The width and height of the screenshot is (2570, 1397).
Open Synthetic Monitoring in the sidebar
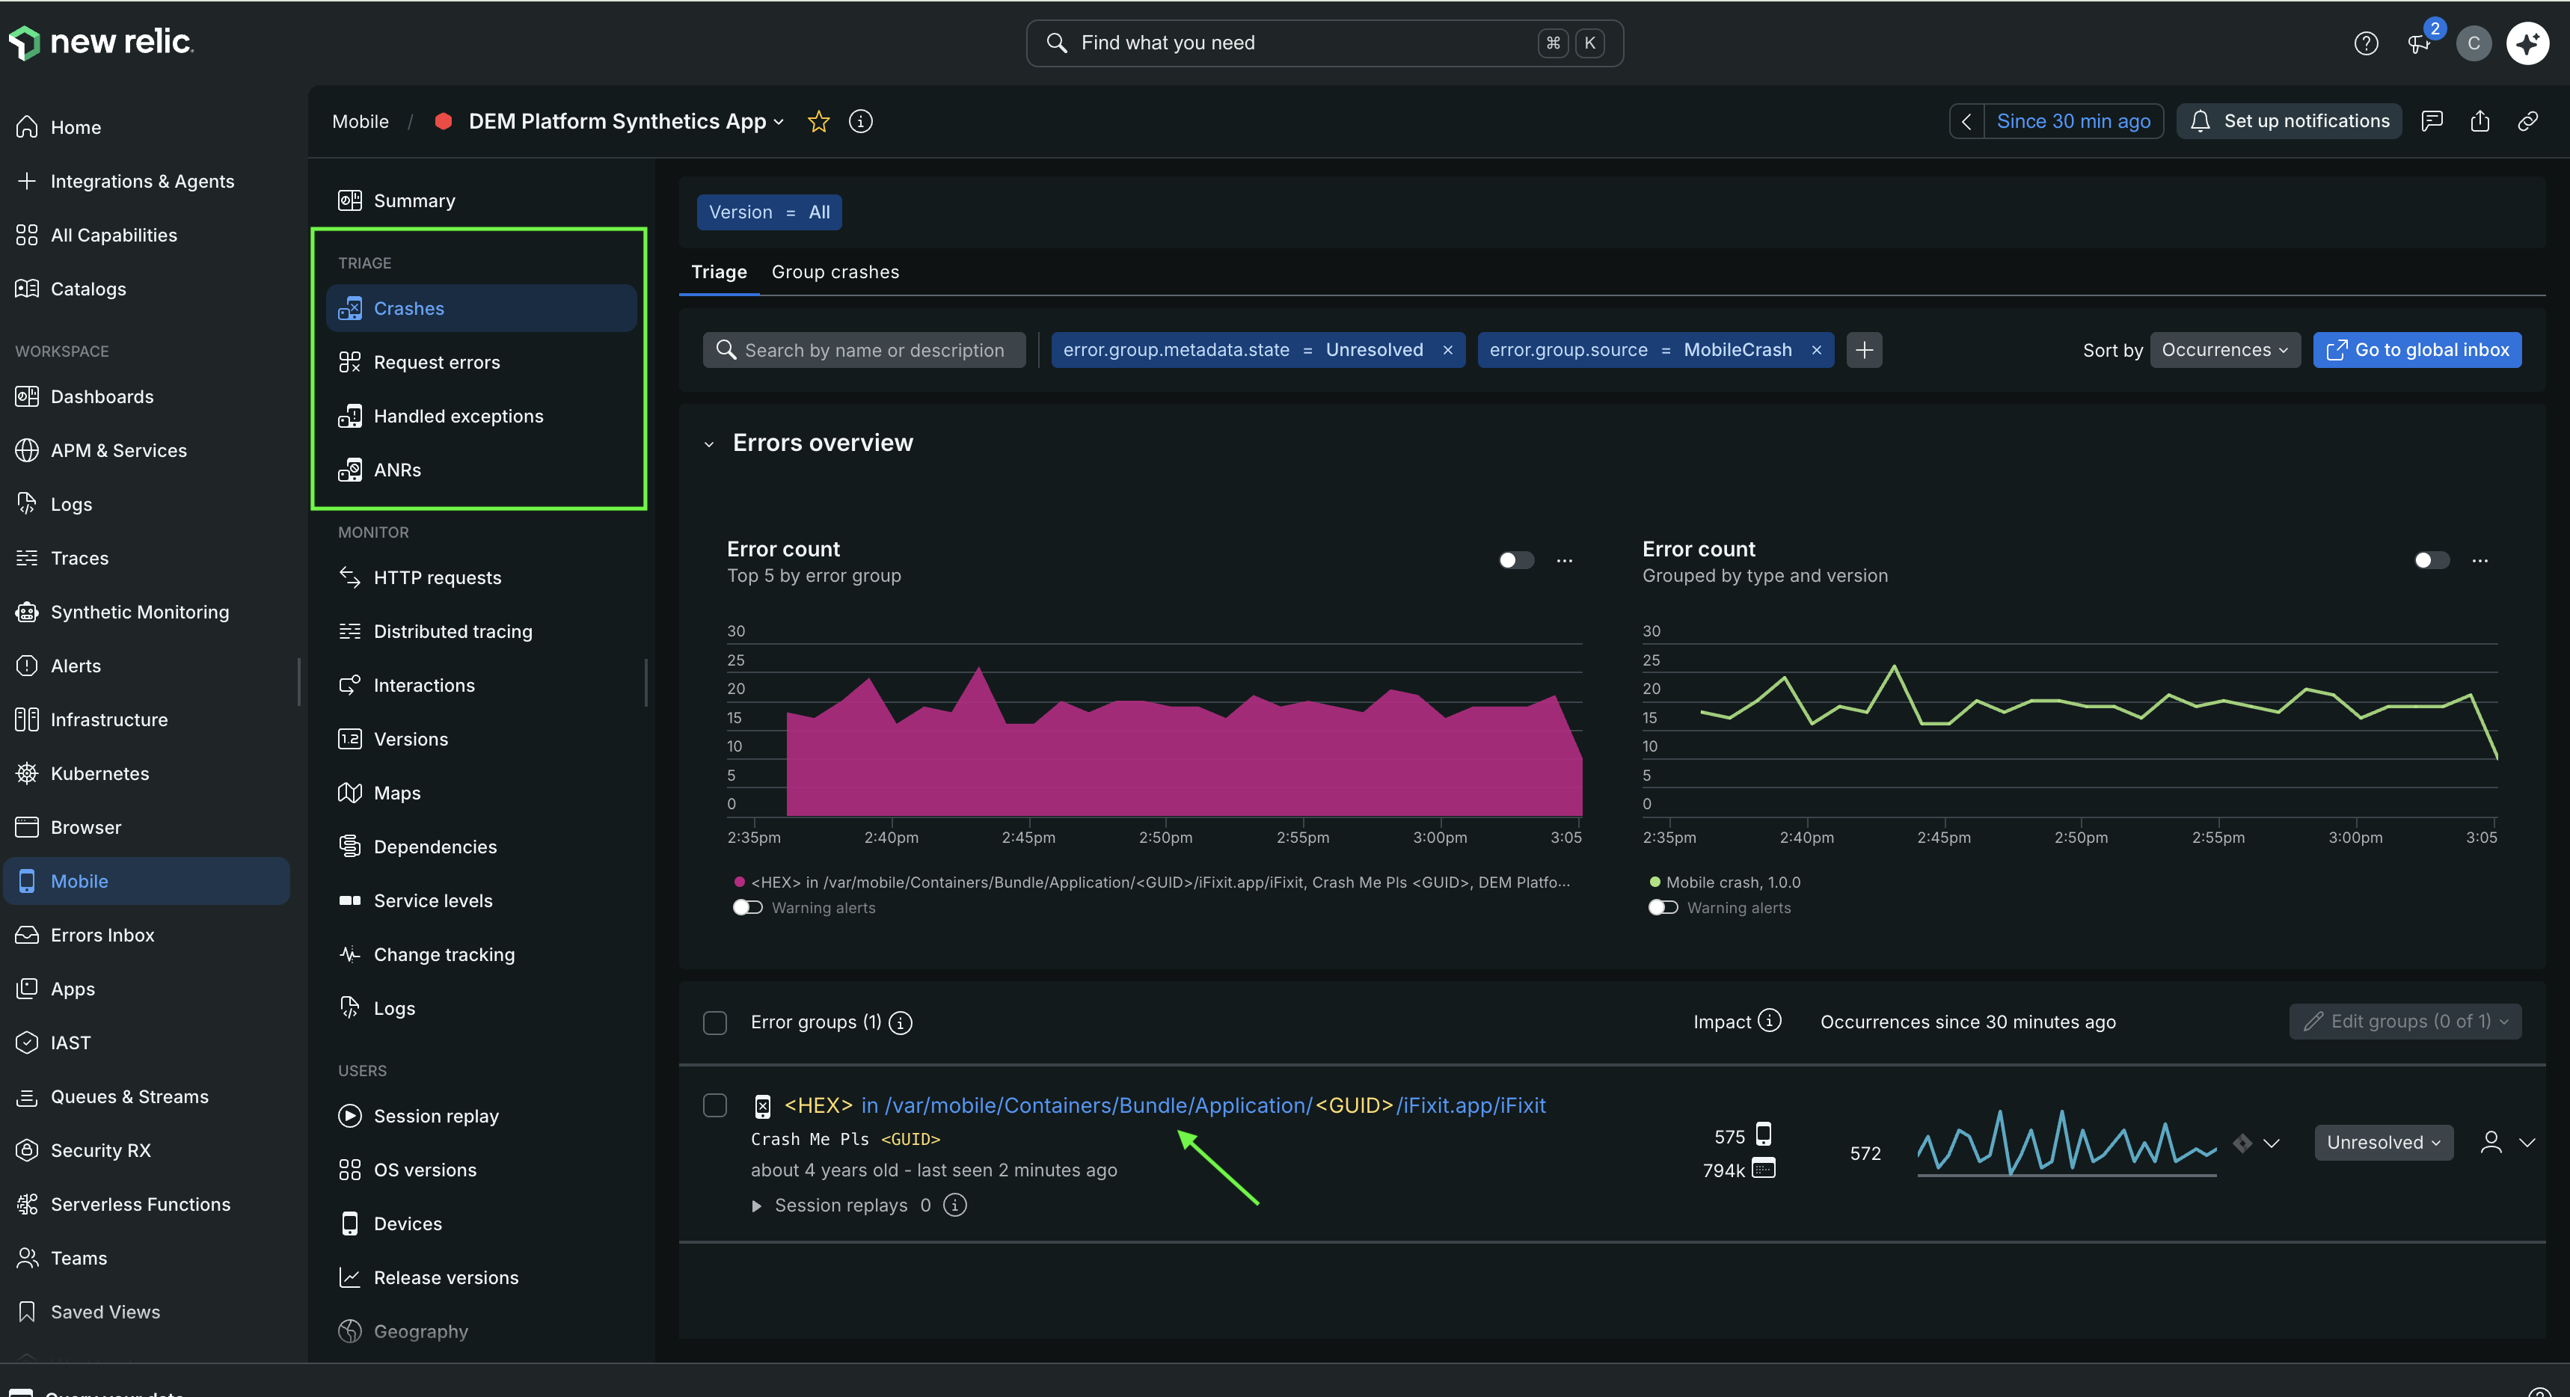[140, 612]
